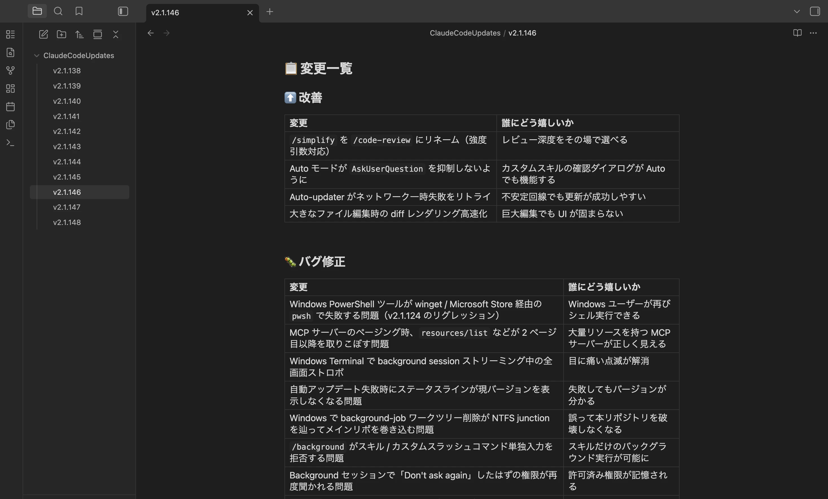Open canvas ribbon grid icon
The image size is (828, 499).
click(10, 89)
